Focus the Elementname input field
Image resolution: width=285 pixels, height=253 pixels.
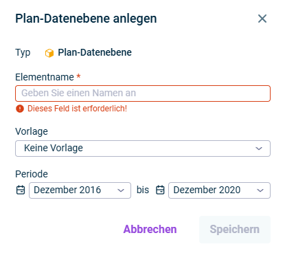coord(143,93)
